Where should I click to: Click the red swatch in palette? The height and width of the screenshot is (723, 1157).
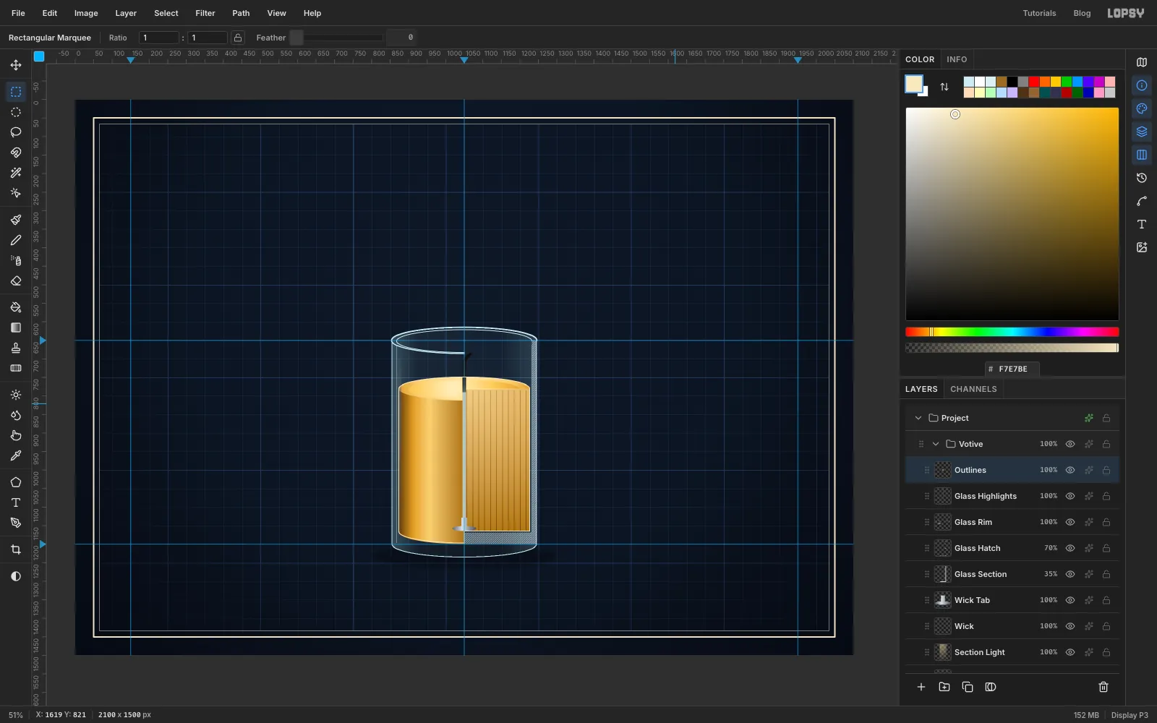pyautogui.click(x=1034, y=82)
